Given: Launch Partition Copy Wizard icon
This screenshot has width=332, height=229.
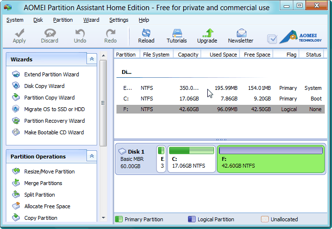Looking at the screenshot, I should pos(16,97).
